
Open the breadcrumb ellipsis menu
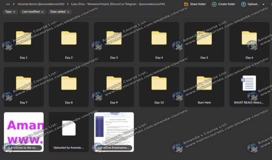[x=8, y=4]
